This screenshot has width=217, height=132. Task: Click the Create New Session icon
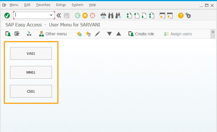(x=162, y=15)
